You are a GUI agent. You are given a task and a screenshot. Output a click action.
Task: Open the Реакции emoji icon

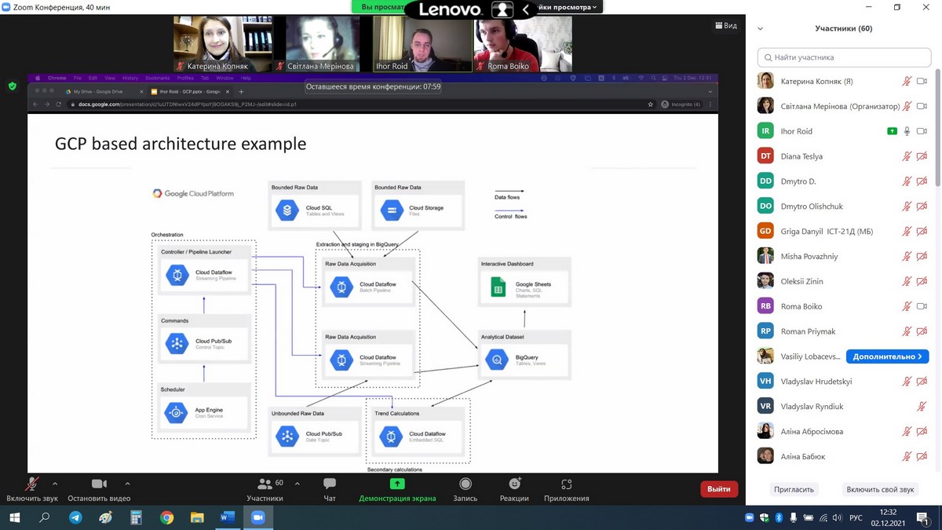(x=514, y=484)
